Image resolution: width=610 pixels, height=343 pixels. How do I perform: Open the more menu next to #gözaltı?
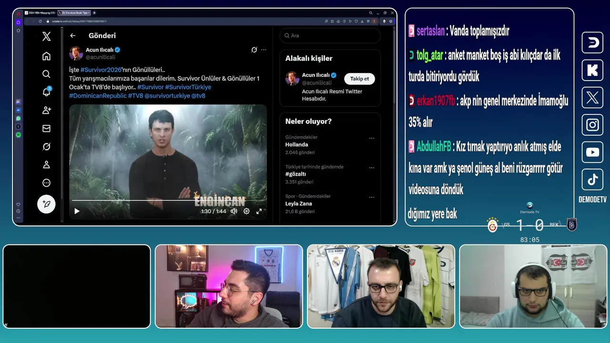click(371, 168)
